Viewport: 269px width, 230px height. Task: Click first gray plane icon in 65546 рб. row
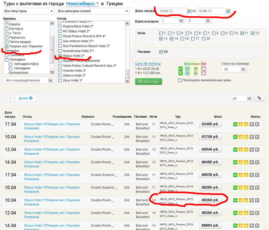252,150
